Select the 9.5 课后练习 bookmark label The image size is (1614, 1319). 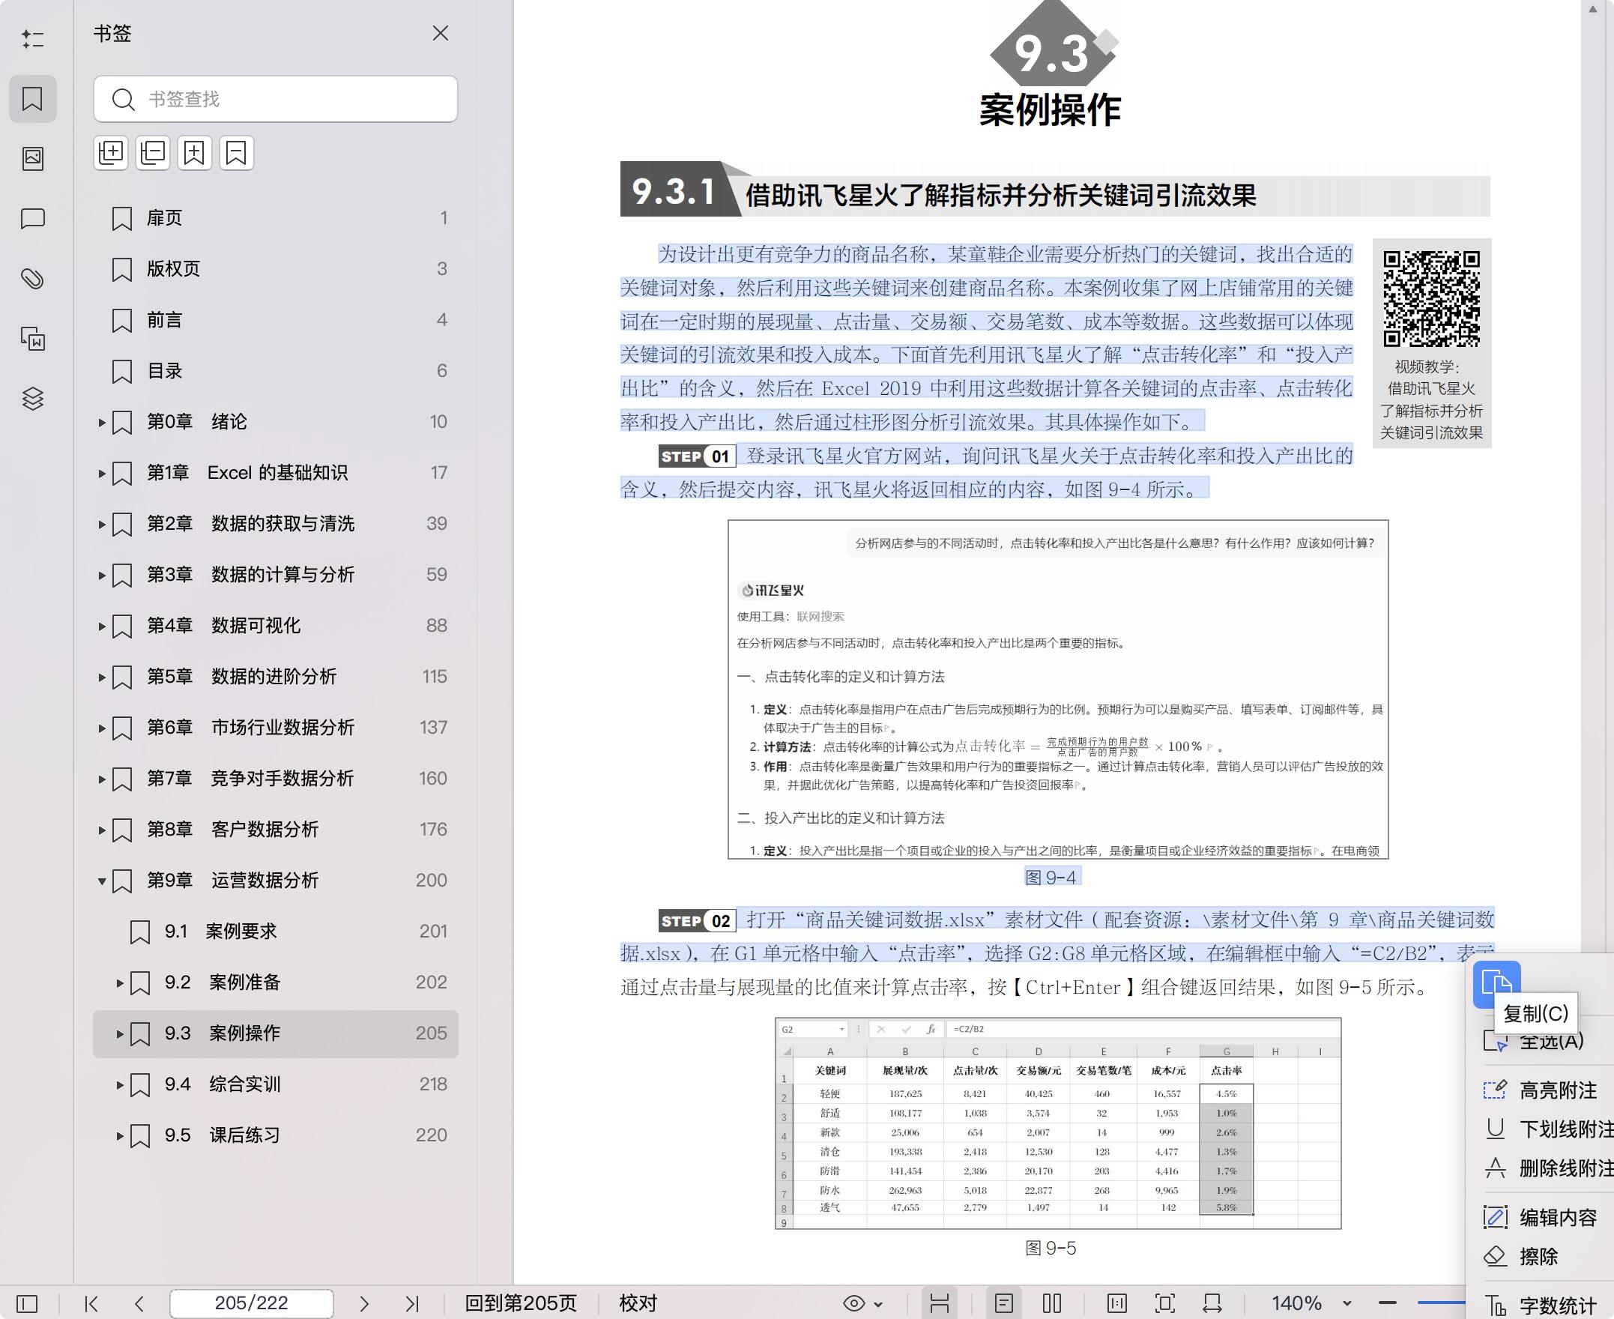(x=223, y=1135)
